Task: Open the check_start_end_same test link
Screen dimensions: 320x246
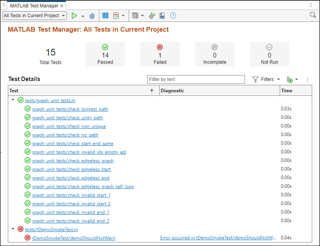Action: [x=73, y=144]
